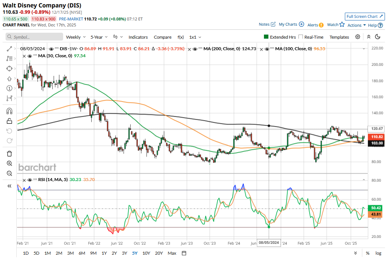Image resolution: width=389 pixels, height=258 pixels.
Task: Switch to dark mode with moon icon
Action: pos(378,37)
